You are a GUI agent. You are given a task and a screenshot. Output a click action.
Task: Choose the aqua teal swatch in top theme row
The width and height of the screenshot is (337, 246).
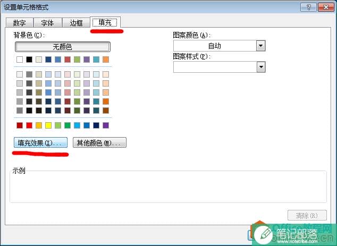96,60
